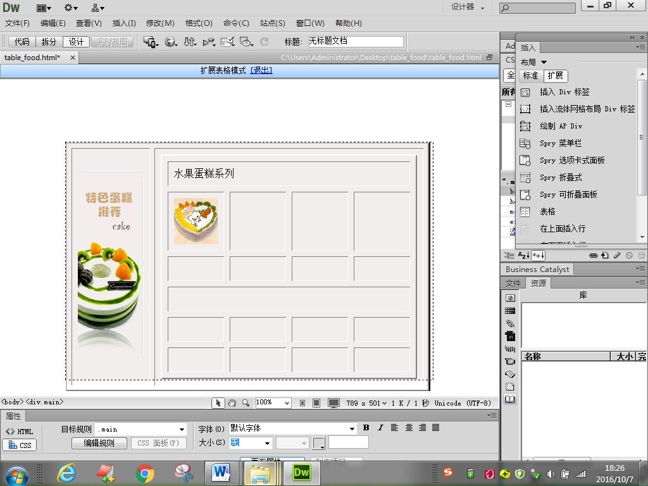Open the text color swatch picker

(x=319, y=444)
